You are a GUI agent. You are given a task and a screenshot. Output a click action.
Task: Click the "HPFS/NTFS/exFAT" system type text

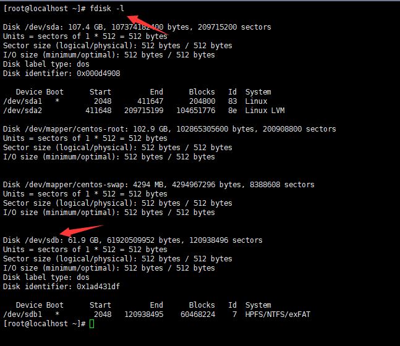[278, 314]
